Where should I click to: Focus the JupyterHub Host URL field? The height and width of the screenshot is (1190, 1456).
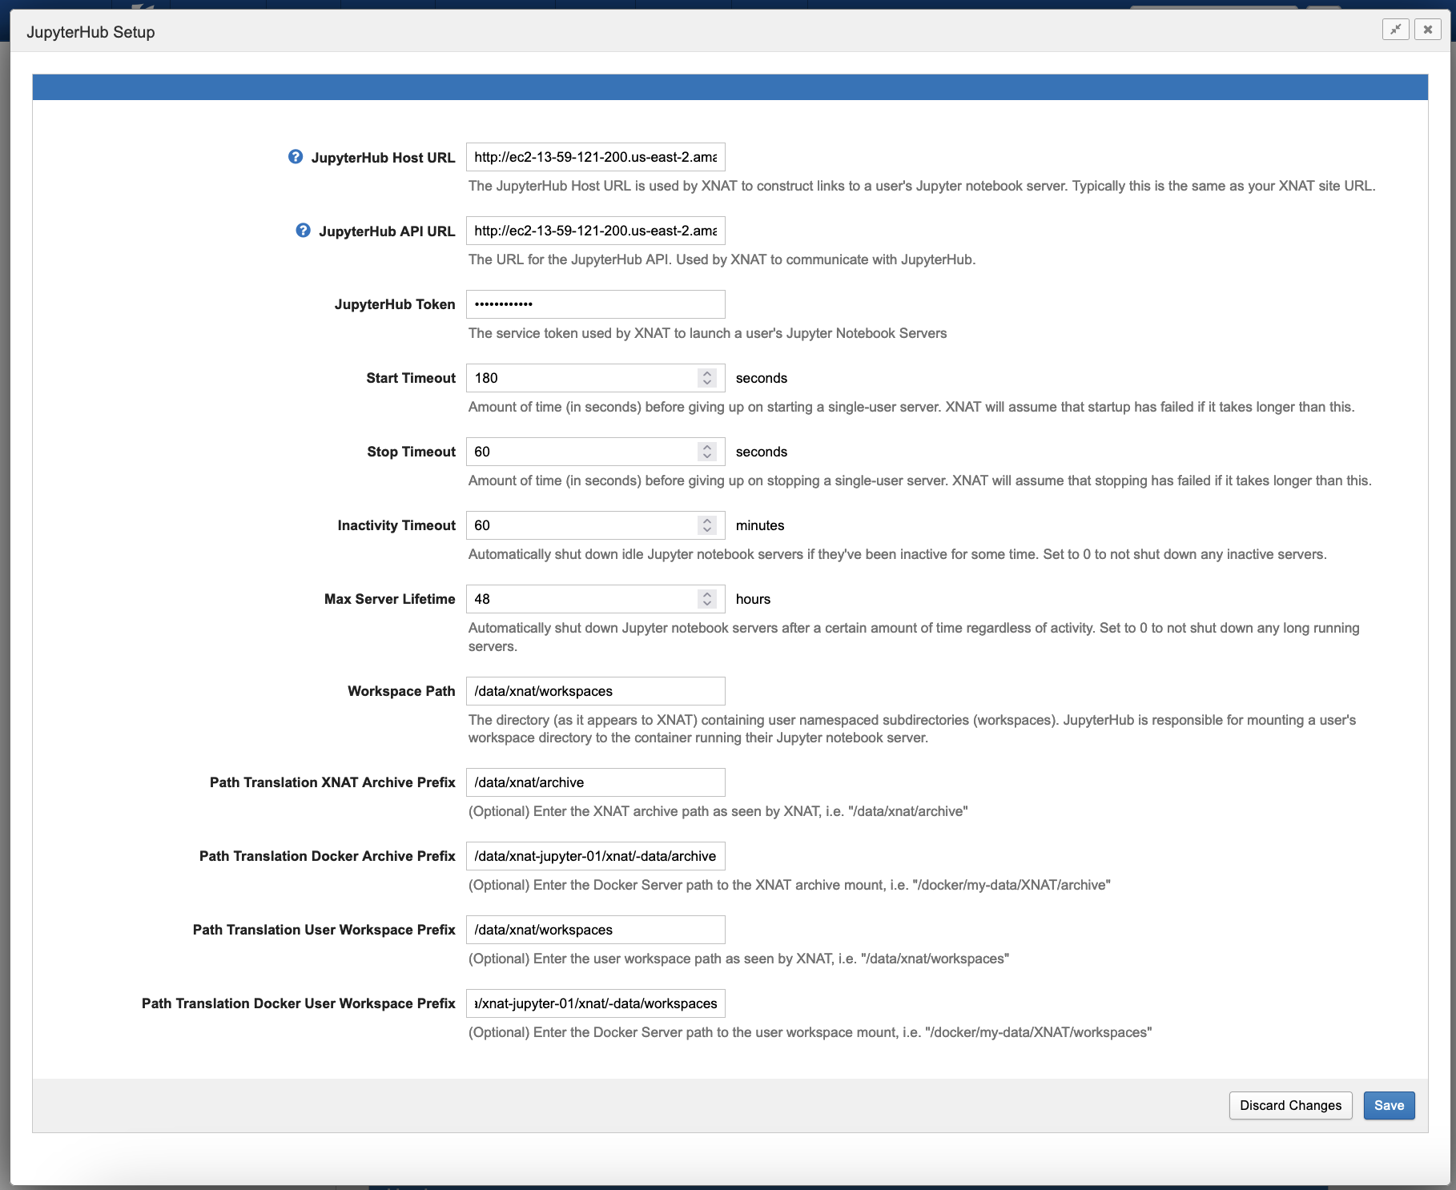595,157
